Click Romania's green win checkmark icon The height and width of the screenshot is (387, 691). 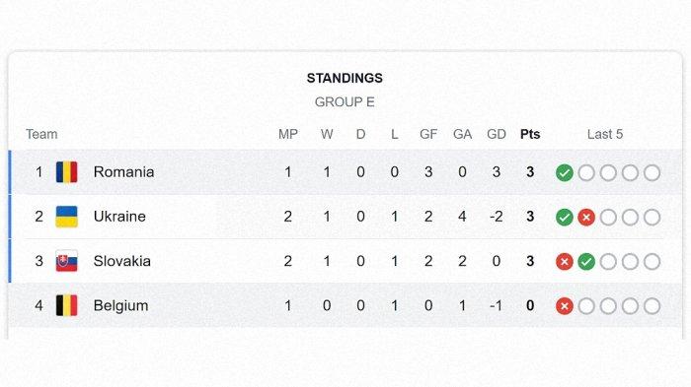coord(564,172)
